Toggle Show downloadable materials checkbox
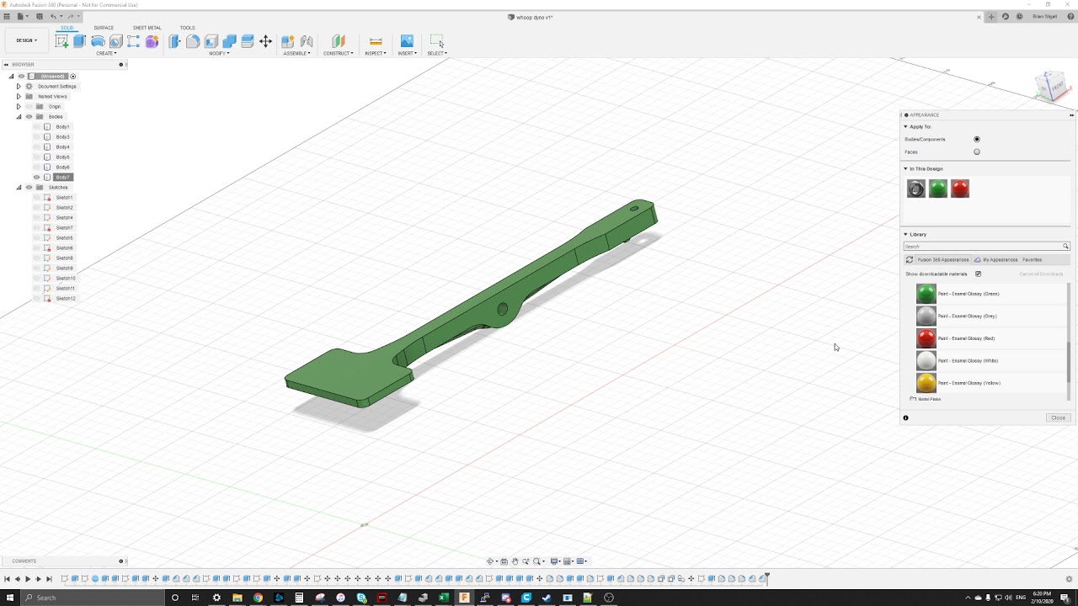1078x606 pixels. 978,274
